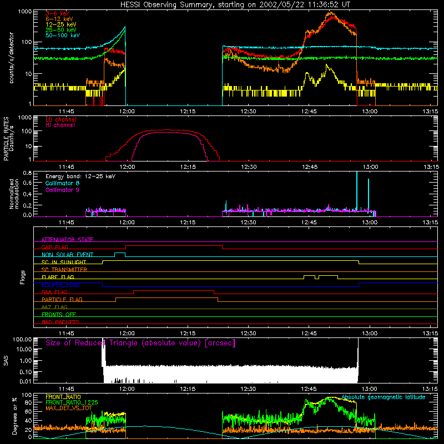Viewport: 444px width, 444px height.
Task: Click the cyan 50-100 keV legend label
Action: click(63, 35)
